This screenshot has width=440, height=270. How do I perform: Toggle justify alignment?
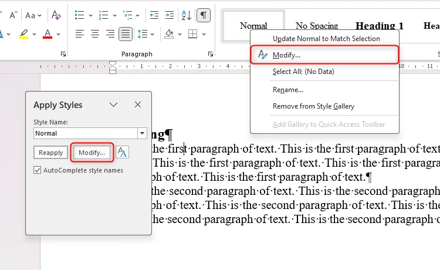click(126, 34)
